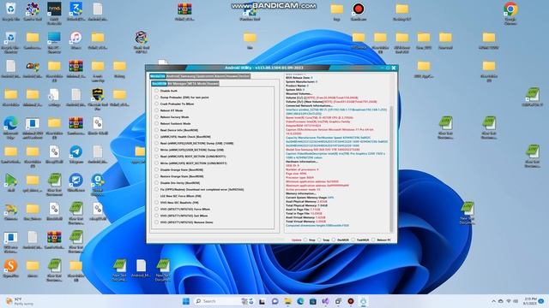Show hidden system tray icons

(494, 301)
